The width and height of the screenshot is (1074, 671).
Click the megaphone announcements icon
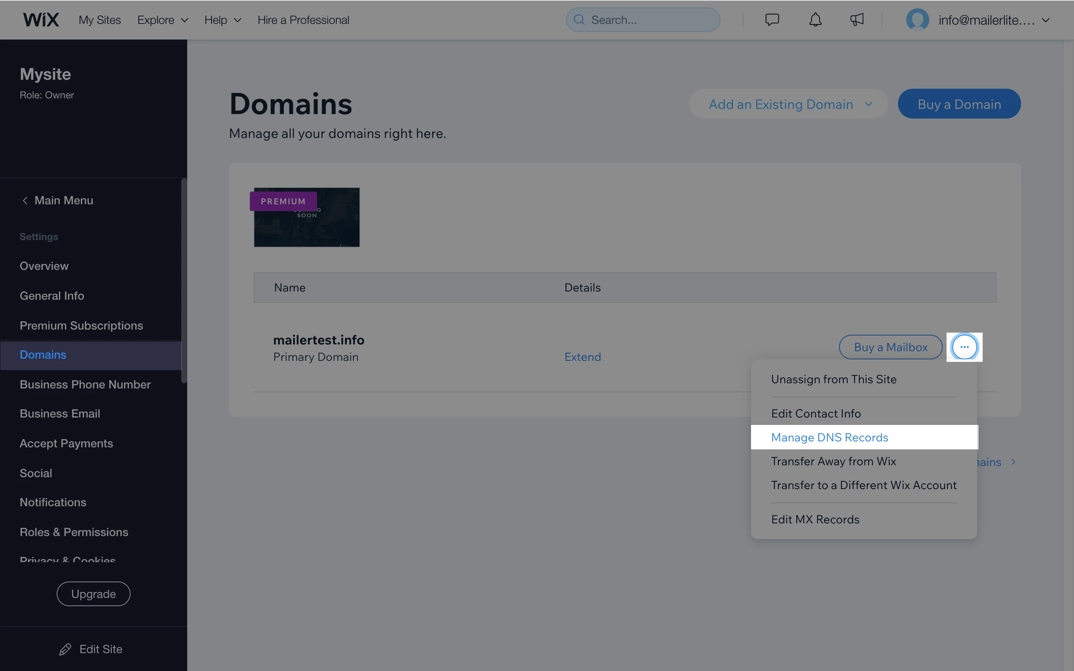coord(857,20)
